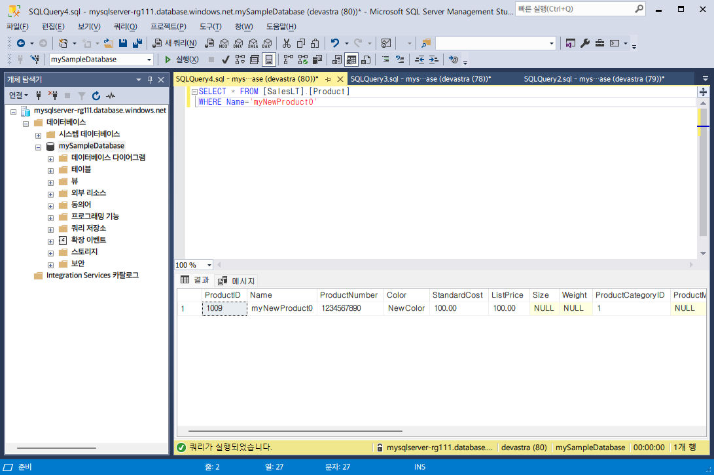
Task: Click the Activity Monitor icon
Action: [x=386, y=43]
